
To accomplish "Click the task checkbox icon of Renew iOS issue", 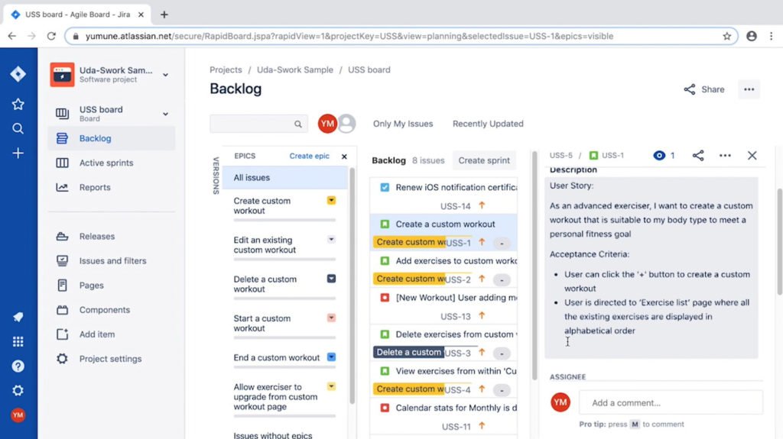I will pyautogui.click(x=385, y=187).
